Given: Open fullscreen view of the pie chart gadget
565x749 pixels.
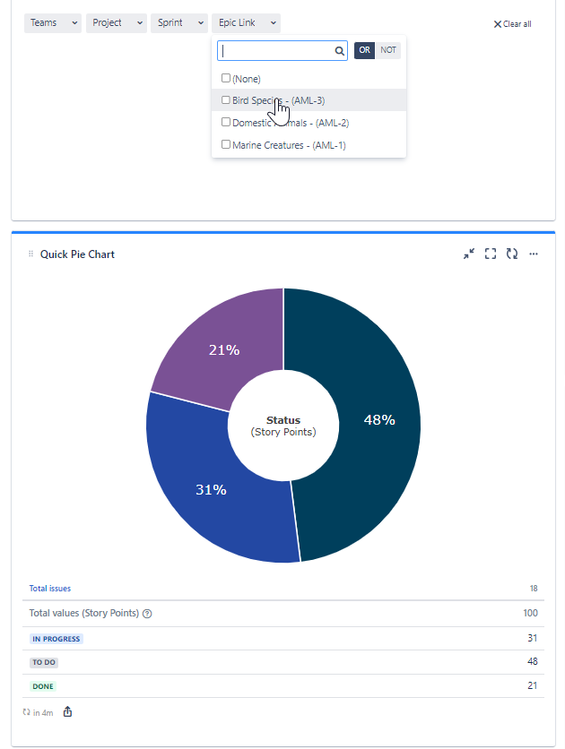Looking at the screenshot, I should pyautogui.click(x=490, y=254).
